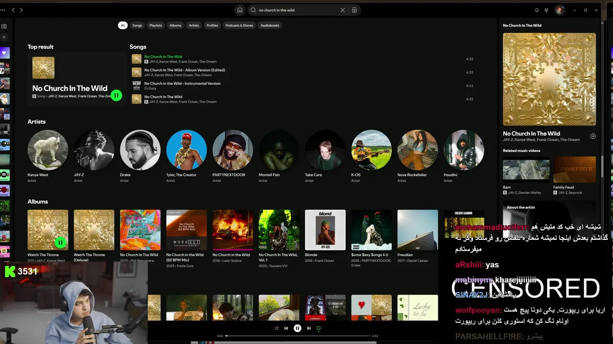Click Top result heading
This screenshot has width=613, height=344.
coord(40,47)
